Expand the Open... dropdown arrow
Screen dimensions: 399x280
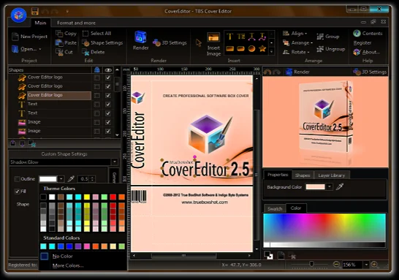coord(40,49)
